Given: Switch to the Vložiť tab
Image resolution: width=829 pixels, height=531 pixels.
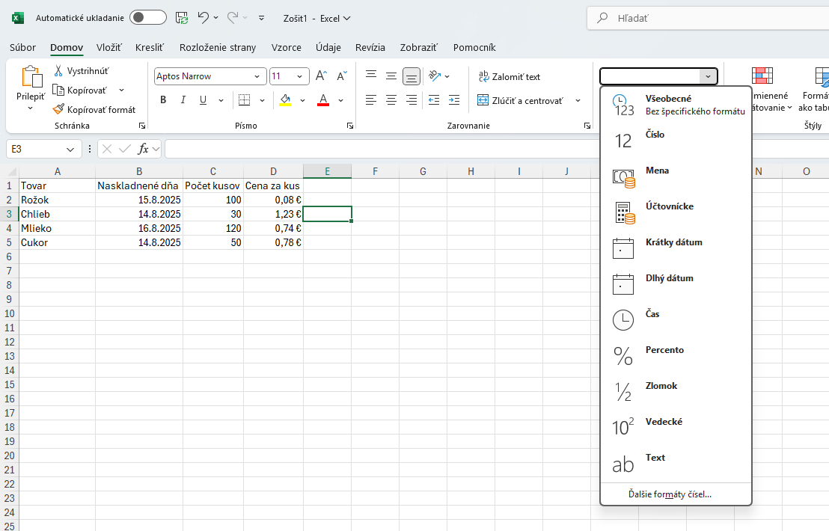Looking at the screenshot, I should click(x=109, y=48).
